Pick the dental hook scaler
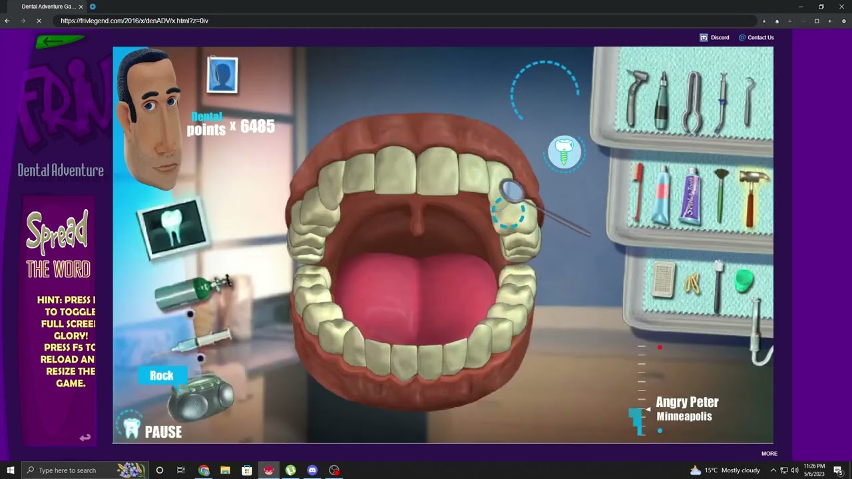This screenshot has height=479, width=852. click(x=749, y=101)
